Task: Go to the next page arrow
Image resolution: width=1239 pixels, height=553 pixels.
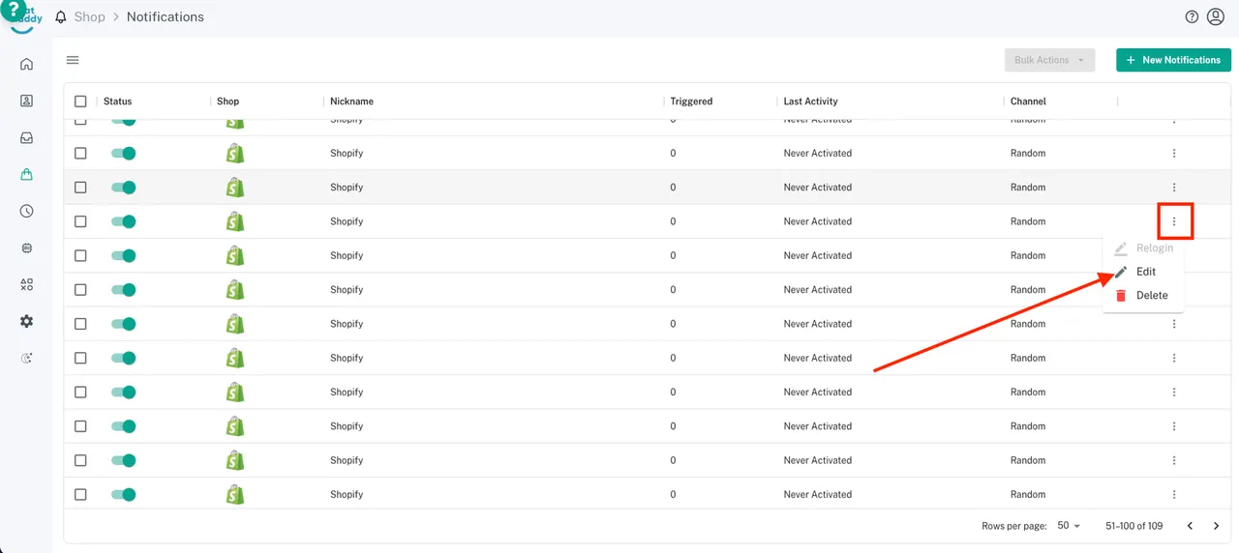Action: pyautogui.click(x=1217, y=526)
